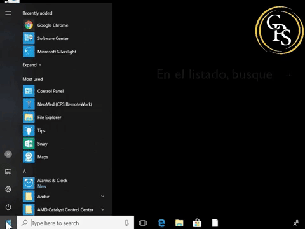This screenshot has width=305, height=229.
Task: Open the Tips app icon
Action: tap(29, 130)
